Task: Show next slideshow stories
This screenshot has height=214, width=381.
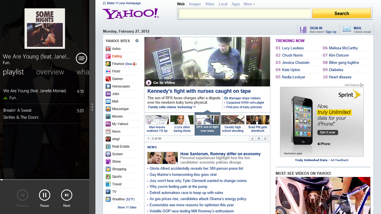Action: [265, 138]
